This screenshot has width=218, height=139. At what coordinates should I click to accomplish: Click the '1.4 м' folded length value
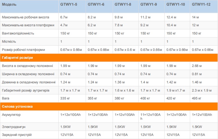[144, 82]
